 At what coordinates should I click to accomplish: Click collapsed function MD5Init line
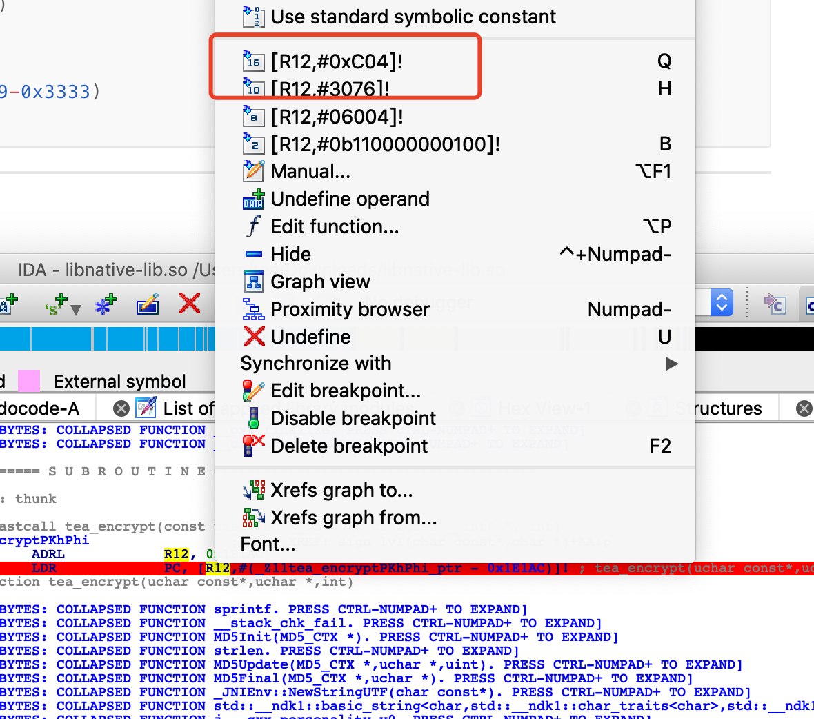click(x=310, y=638)
